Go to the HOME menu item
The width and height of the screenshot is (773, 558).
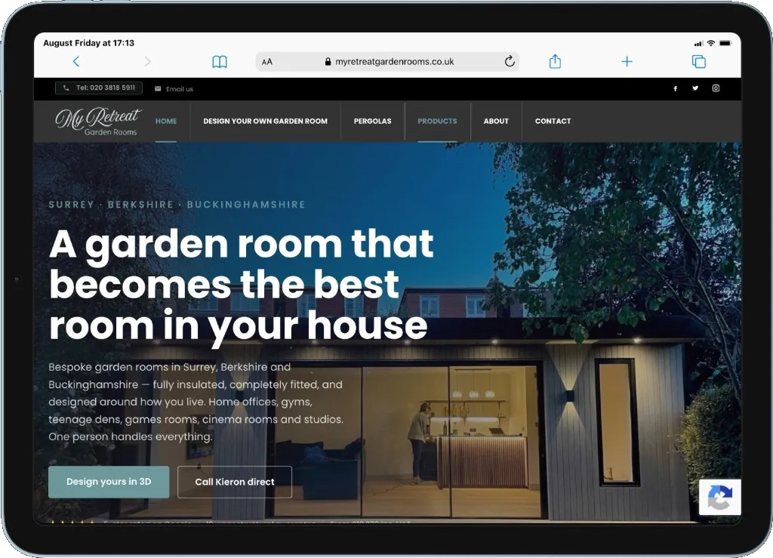click(x=166, y=122)
